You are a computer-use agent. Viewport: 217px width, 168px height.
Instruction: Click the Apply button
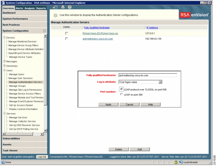point(108,104)
